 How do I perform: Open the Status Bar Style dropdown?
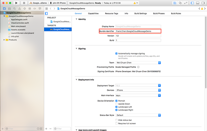point(138,115)
